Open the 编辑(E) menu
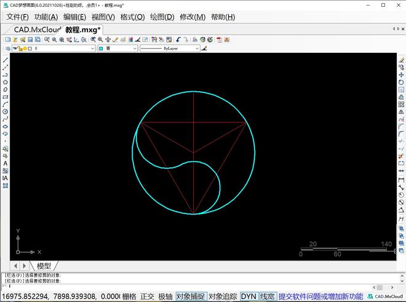Viewport: 406px width, 302px height. click(x=74, y=17)
